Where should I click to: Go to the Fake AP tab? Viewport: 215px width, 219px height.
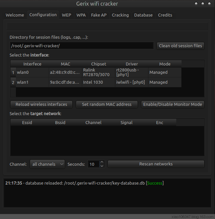coord(99,15)
